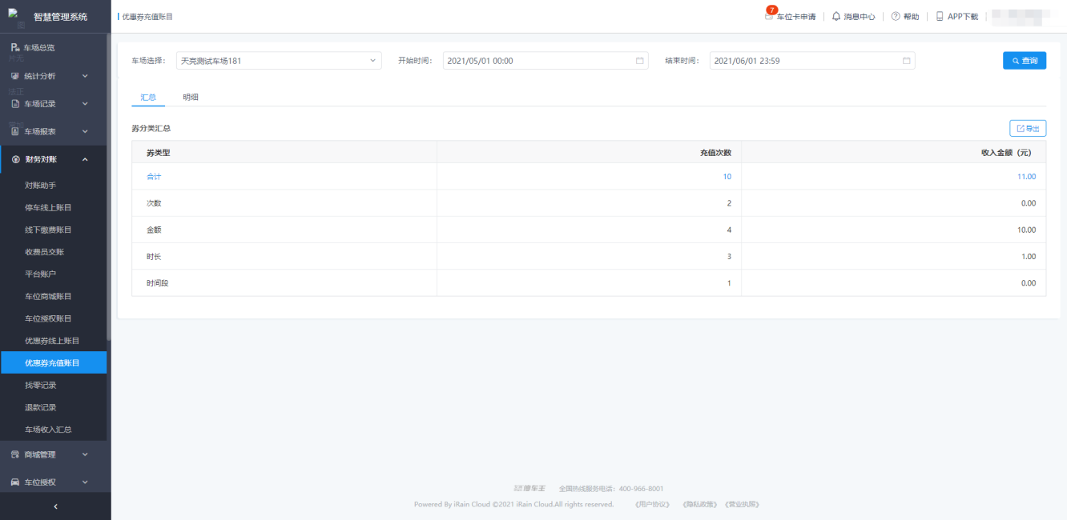Select the 汇总 tab
The image size is (1067, 520).
click(x=148, y=97)
